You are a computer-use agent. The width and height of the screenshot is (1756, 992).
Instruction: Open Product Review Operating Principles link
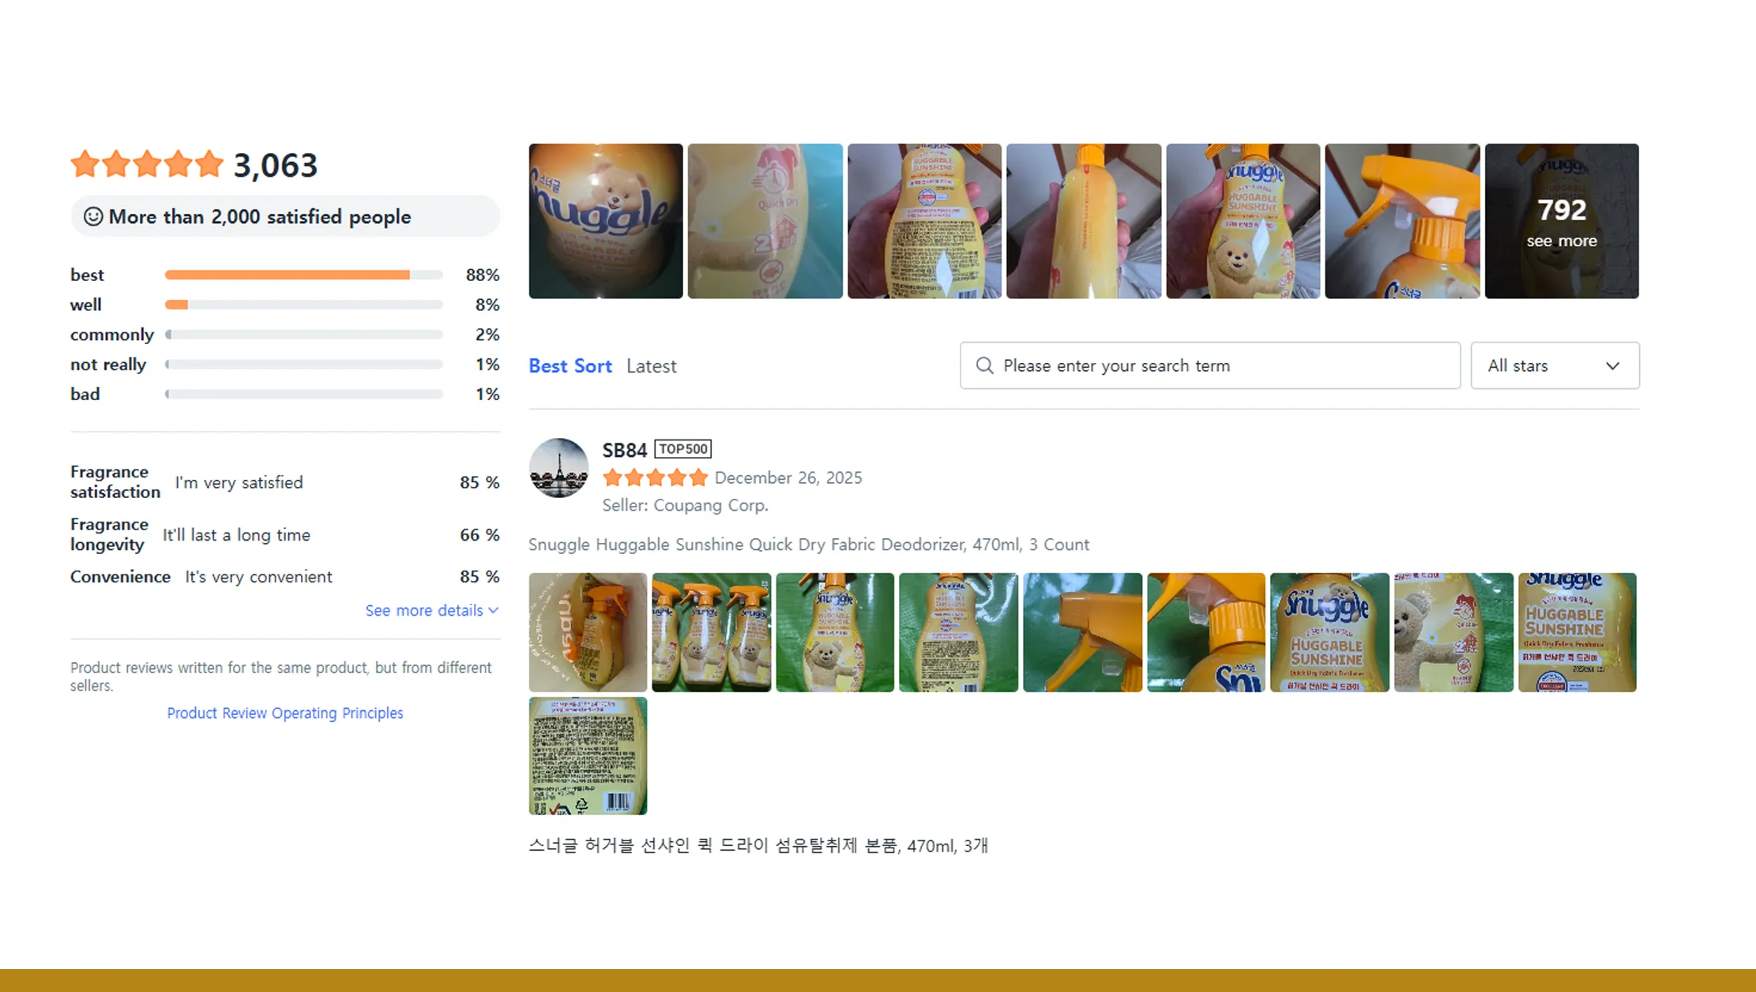click(x=285, y=713)
